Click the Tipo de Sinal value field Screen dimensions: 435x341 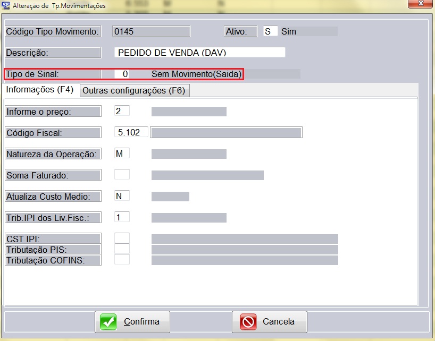tap(122, 74)
